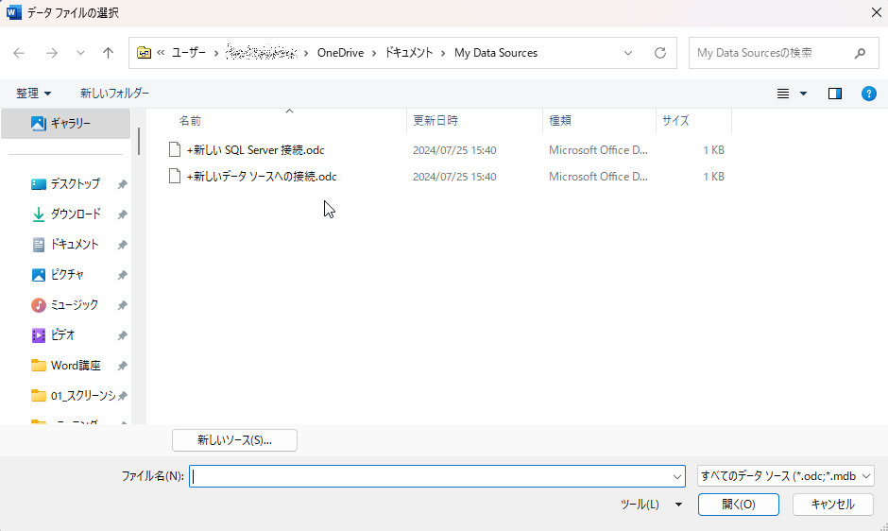Select ギャラリー in navigation pane
The height and width of the screenshot is (531, 888).
[66, 123]
